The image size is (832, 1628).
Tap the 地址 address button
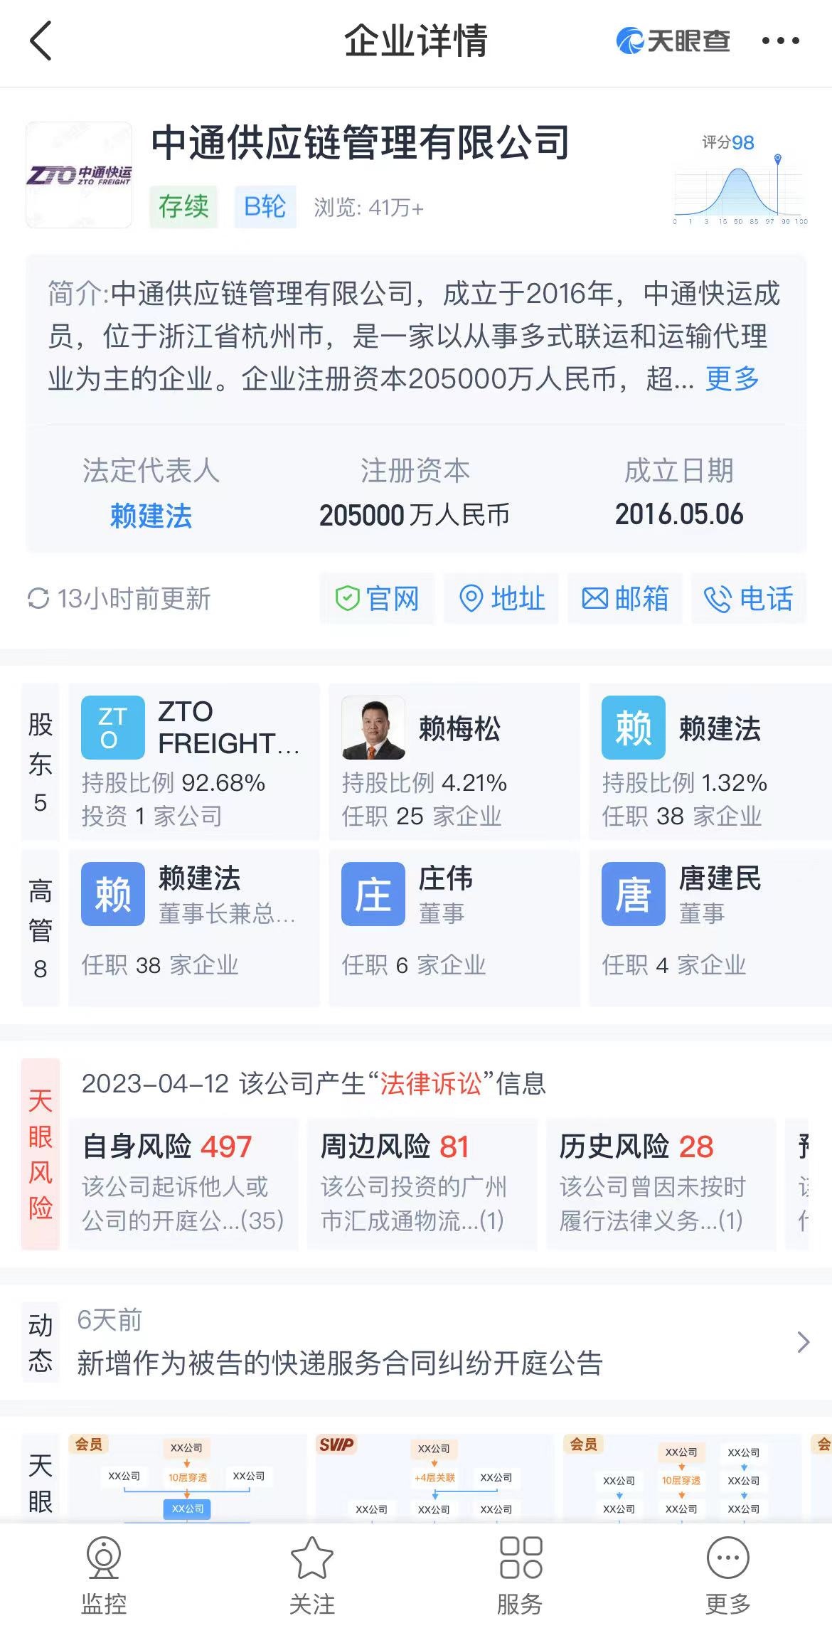tap(501, 598)
